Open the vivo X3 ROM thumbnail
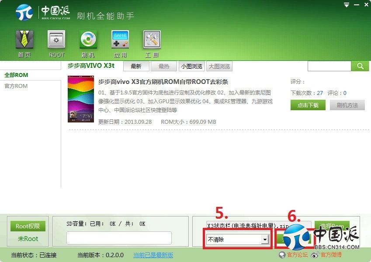The image size is (371, 262). click(x=81, y=99)
